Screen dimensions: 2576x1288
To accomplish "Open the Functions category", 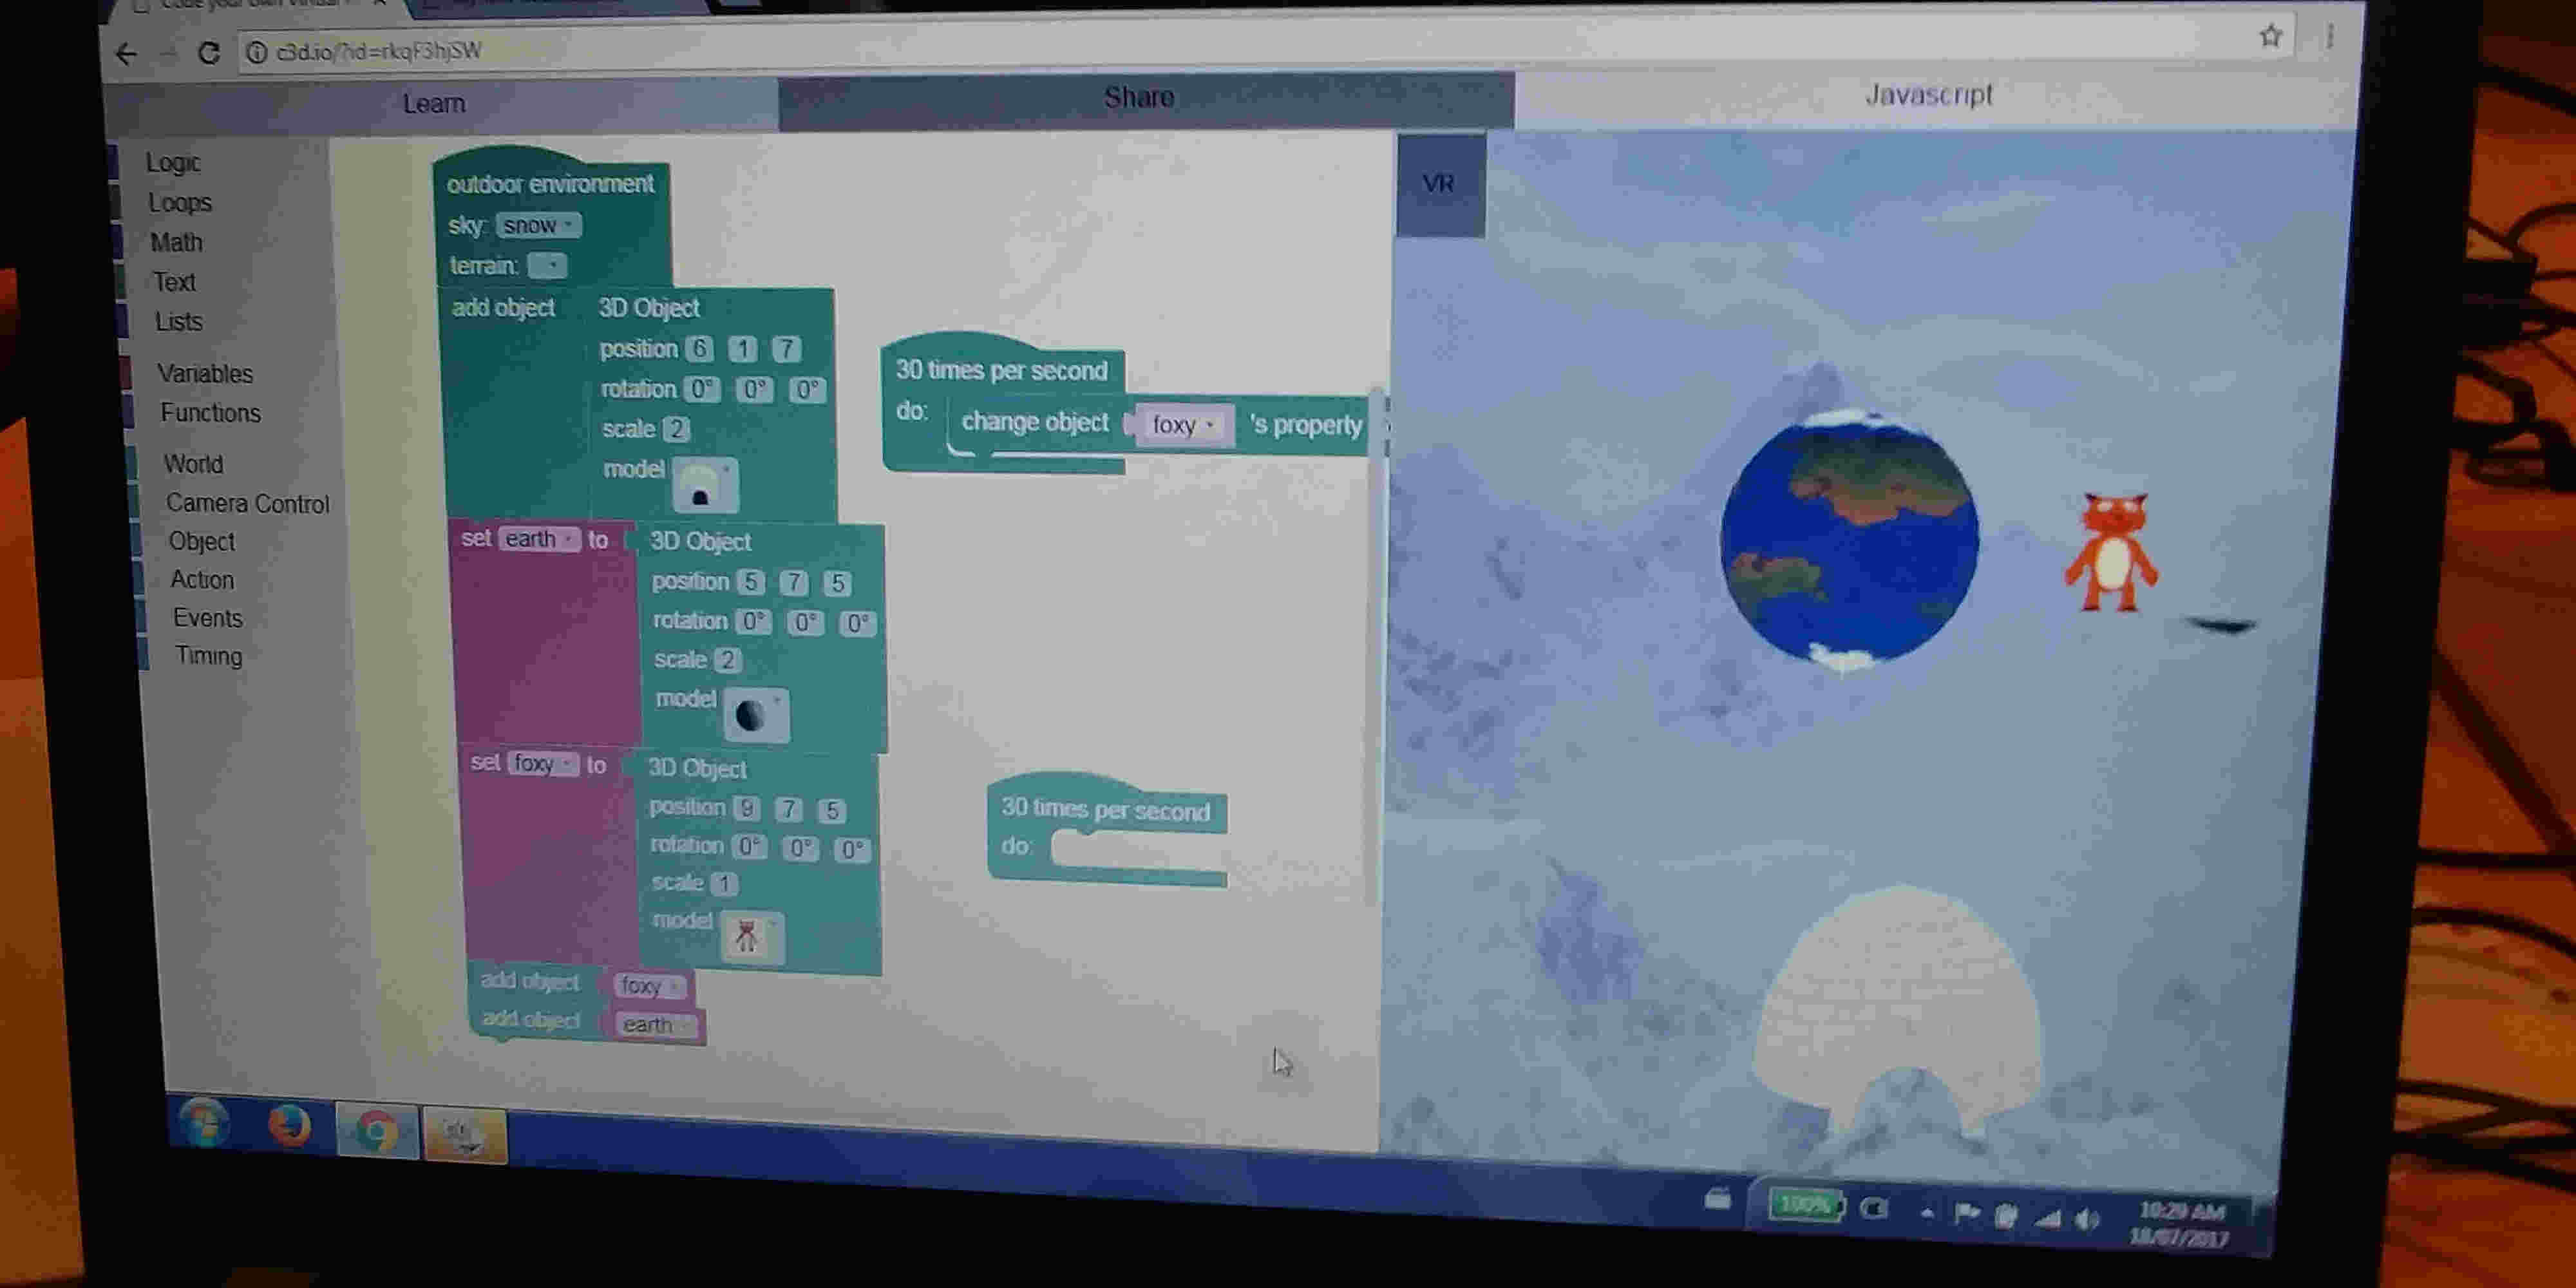I will pyautogui.click(x=211, y=412).
